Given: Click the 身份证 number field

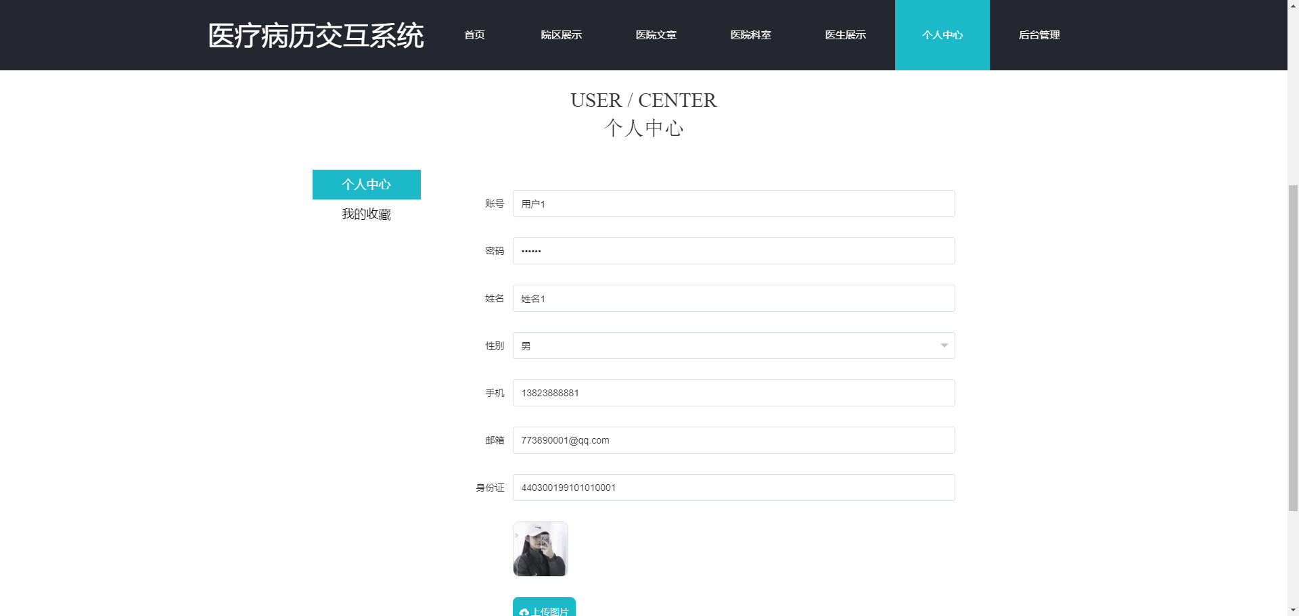Looking at the screenshot, I should pos(733,488).
